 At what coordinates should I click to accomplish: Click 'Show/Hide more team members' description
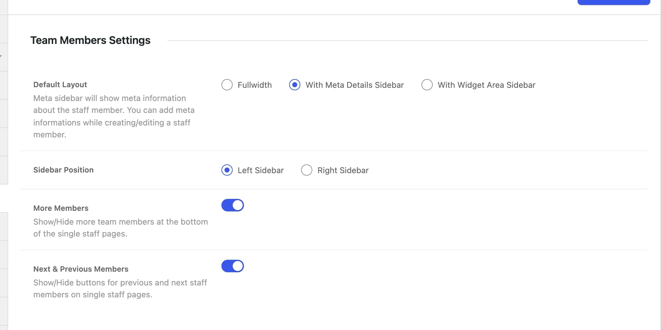121,228
